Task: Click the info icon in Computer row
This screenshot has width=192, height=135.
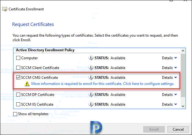Action: click(x=91, y=58)
